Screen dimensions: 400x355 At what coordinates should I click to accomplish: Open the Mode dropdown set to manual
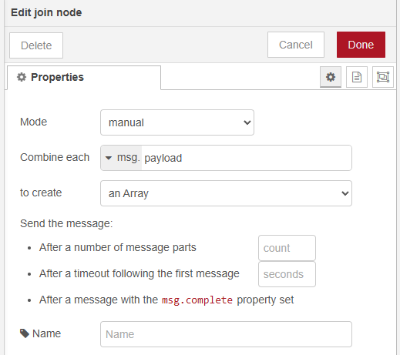177,122
